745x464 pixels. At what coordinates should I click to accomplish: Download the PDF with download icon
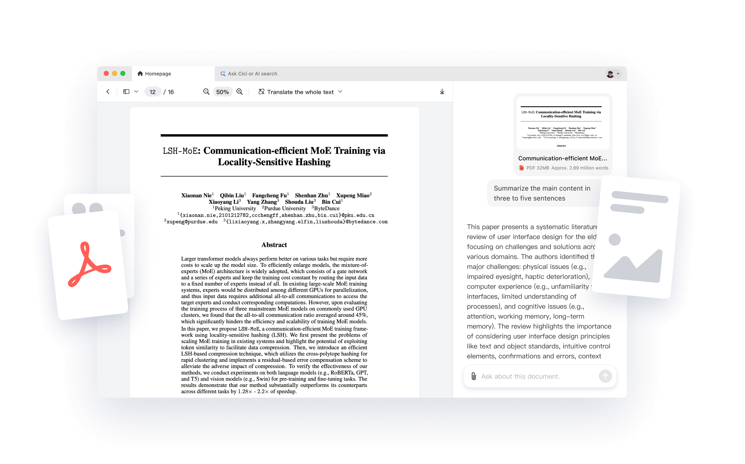point(442,92)
